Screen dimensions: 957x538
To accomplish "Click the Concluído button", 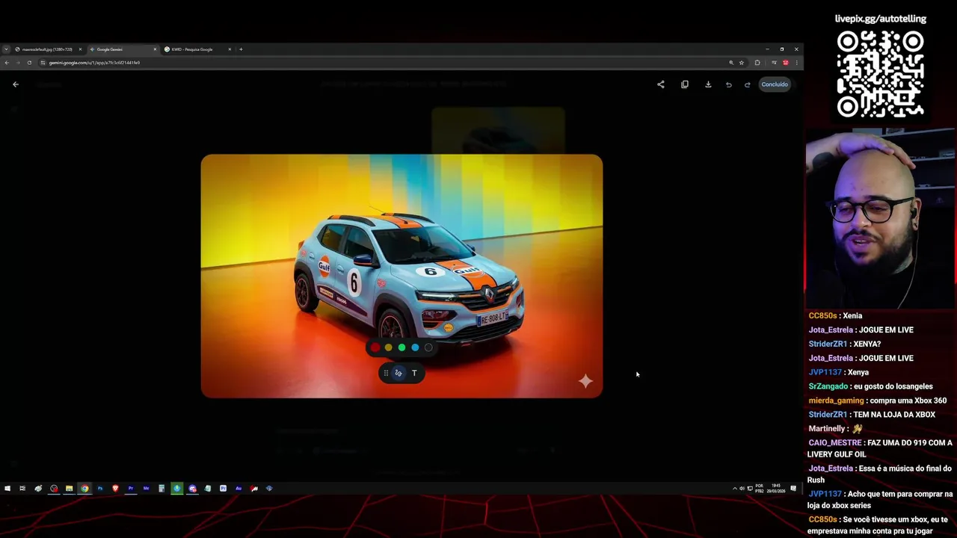I will 775,84.
